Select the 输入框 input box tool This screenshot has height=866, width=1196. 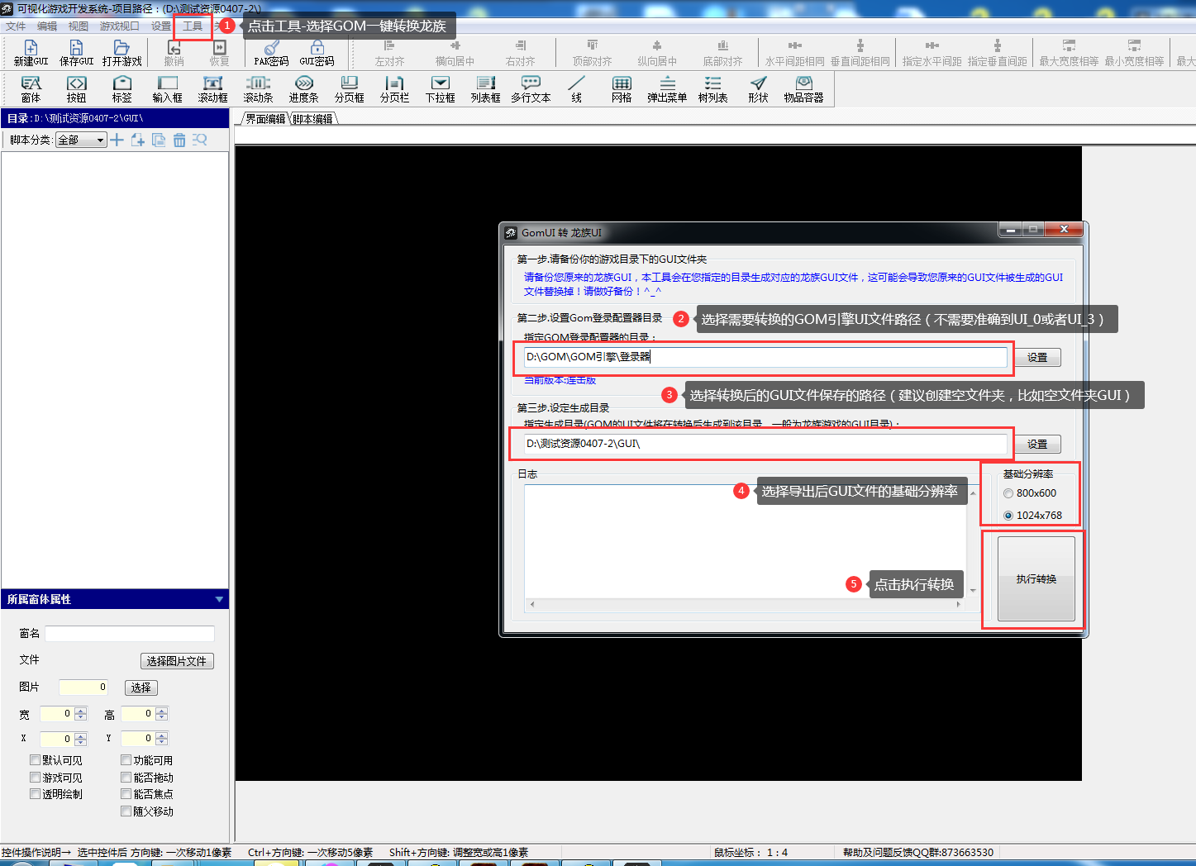[x=167, y=89]
